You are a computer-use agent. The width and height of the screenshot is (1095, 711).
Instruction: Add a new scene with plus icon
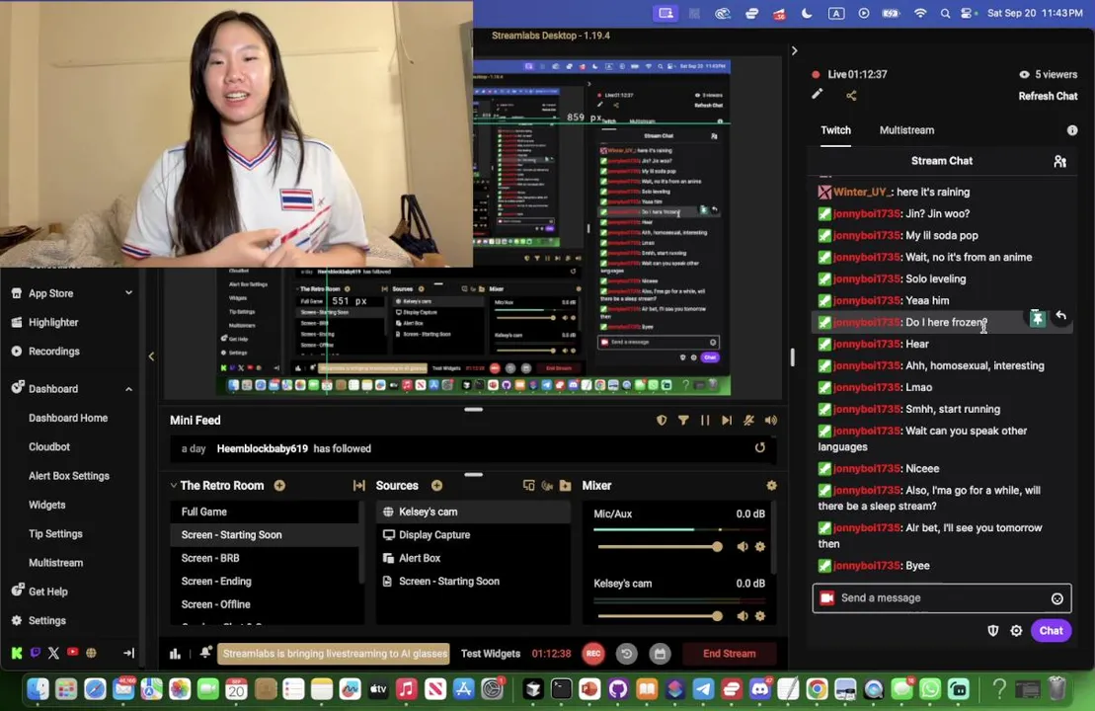tap(279, 486)
